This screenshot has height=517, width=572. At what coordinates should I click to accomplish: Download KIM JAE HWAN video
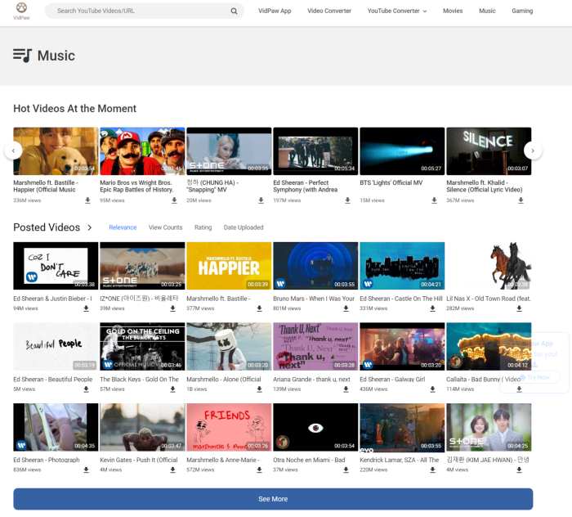[519, 470]
